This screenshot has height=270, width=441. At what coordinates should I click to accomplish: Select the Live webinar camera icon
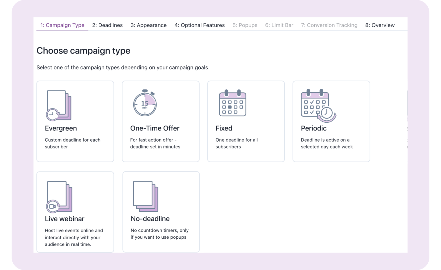click(59, 197)
